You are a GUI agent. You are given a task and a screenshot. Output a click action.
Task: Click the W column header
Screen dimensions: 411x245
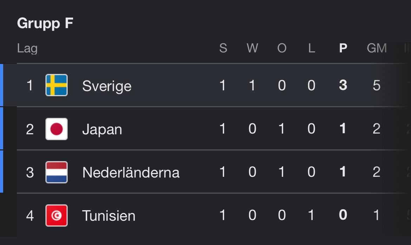[x=252, y=48]
